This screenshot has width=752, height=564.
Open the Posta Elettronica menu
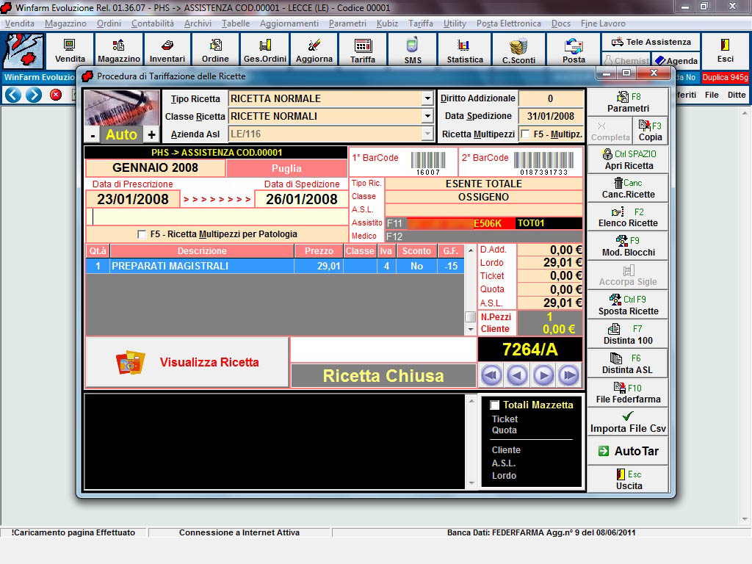pos(508,23)
